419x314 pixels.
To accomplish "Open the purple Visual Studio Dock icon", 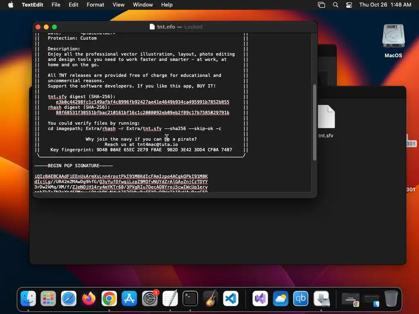I will [x=260, y=298].
